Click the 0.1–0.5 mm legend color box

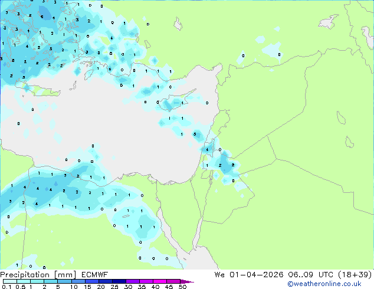pos(10,281)
